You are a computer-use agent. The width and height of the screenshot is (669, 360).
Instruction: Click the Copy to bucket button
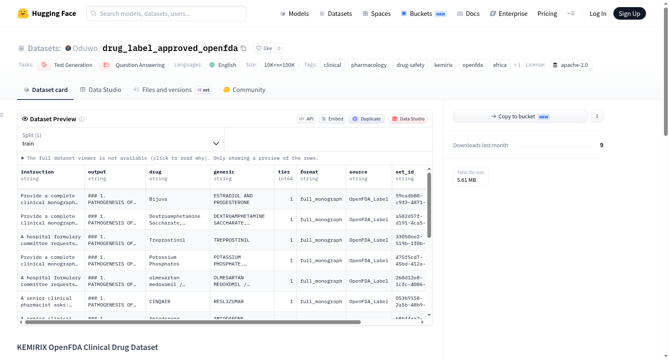(x=520, y=116)
